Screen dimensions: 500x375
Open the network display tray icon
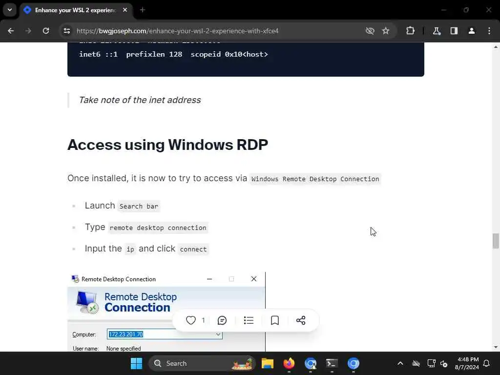pos(431,363)
